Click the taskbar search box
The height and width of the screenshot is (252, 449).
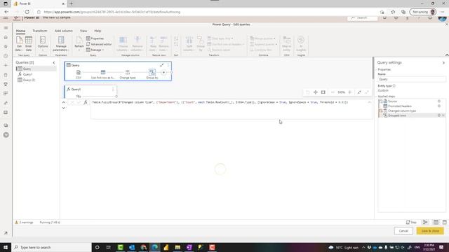coord(52,247)
